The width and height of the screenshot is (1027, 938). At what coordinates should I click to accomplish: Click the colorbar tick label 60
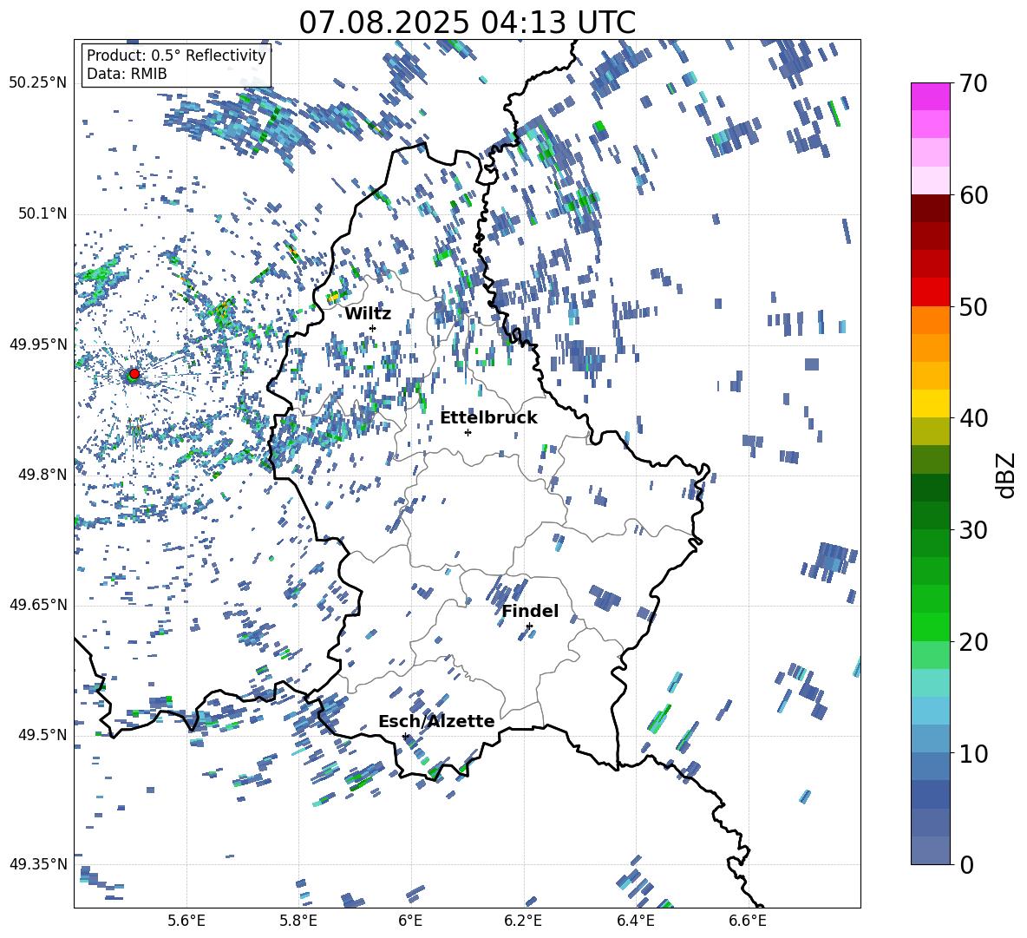[x=973, y=195]
